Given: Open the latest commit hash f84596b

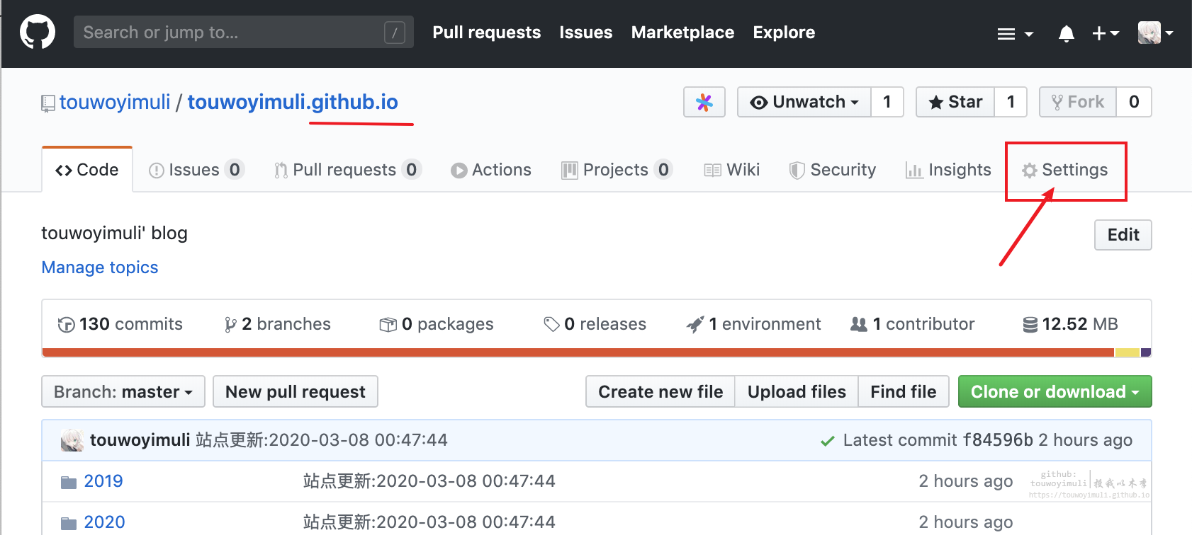Looking at the screenshot, I should click(x=998, y=440).
